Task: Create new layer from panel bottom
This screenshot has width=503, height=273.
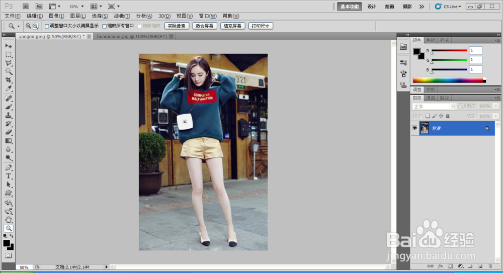Action: [480, 266]
